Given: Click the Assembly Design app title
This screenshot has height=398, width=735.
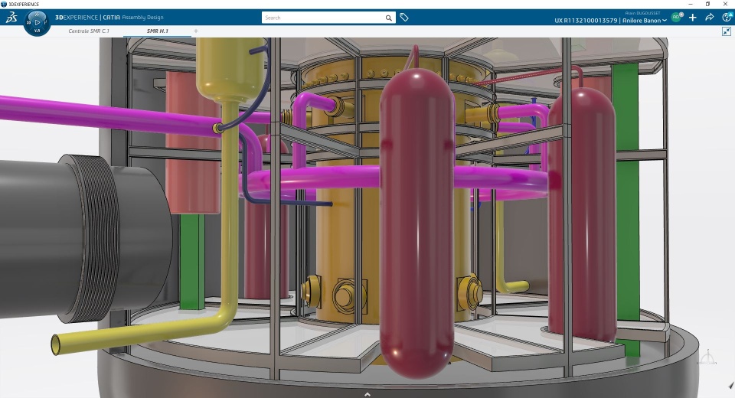Looking at the screenshot, I should [142, 18].
